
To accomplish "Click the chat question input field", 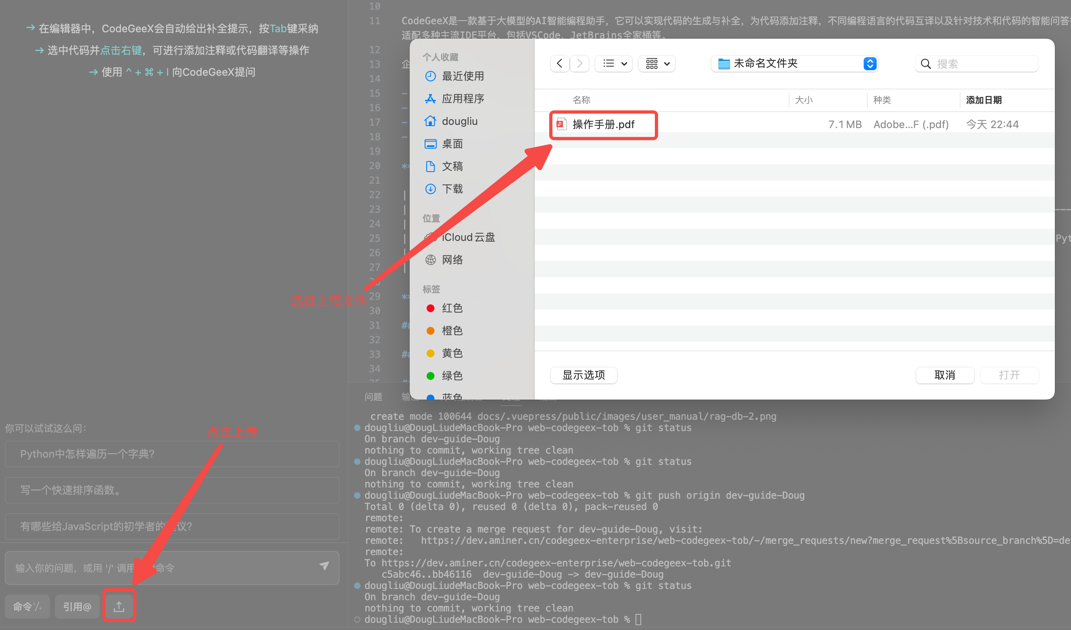I will point(172,568).
